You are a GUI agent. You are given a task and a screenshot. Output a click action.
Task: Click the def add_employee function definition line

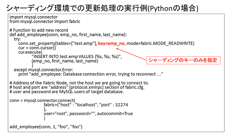[x=68, y=35]
